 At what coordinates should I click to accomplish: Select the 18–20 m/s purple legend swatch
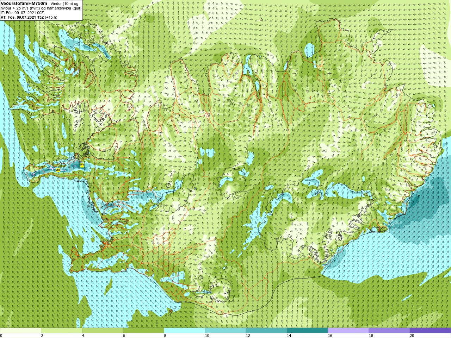point(389,331)
